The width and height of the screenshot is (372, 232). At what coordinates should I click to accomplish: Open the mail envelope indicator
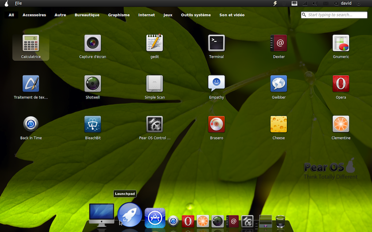326,4
